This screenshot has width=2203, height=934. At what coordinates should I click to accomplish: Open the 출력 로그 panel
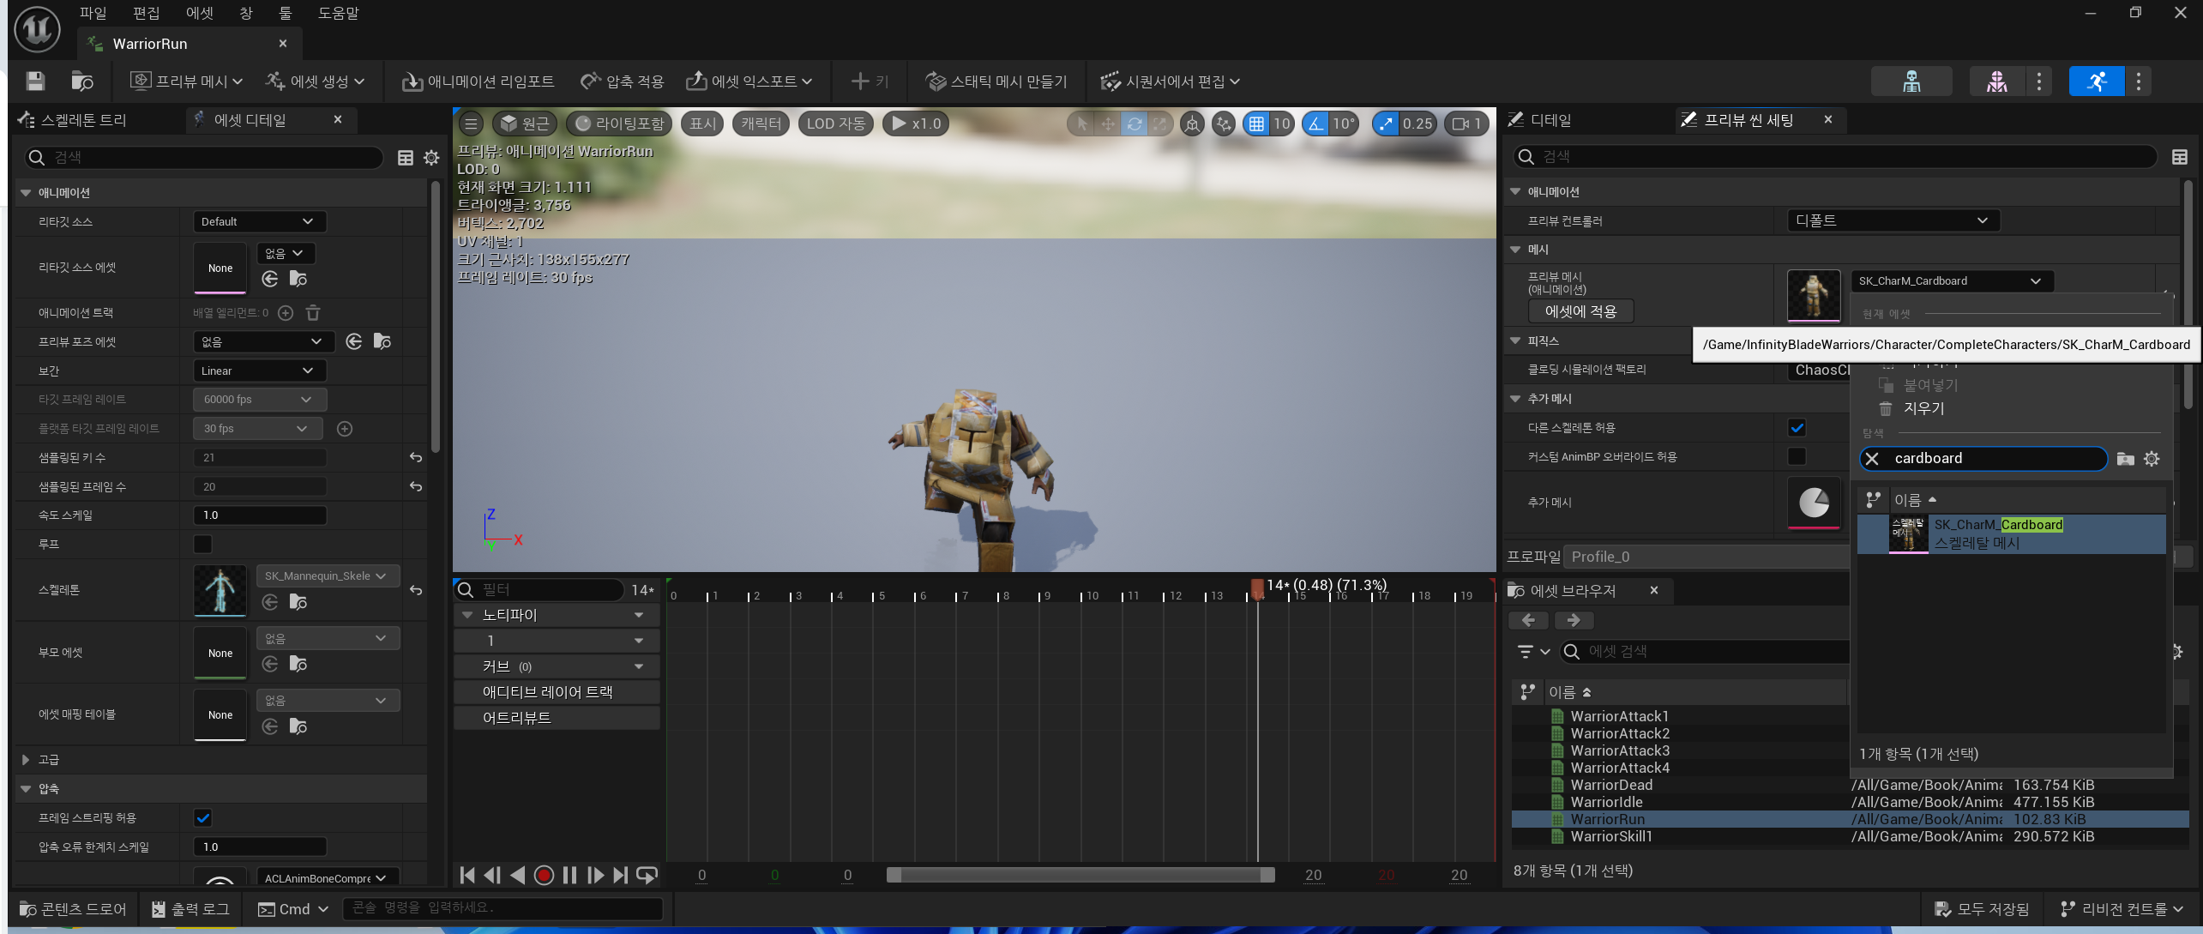pyautogui.click(x=190, y=909)
